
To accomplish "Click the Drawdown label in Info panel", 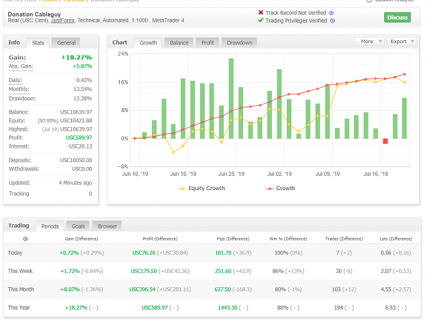I will click(x=22, y=98).
